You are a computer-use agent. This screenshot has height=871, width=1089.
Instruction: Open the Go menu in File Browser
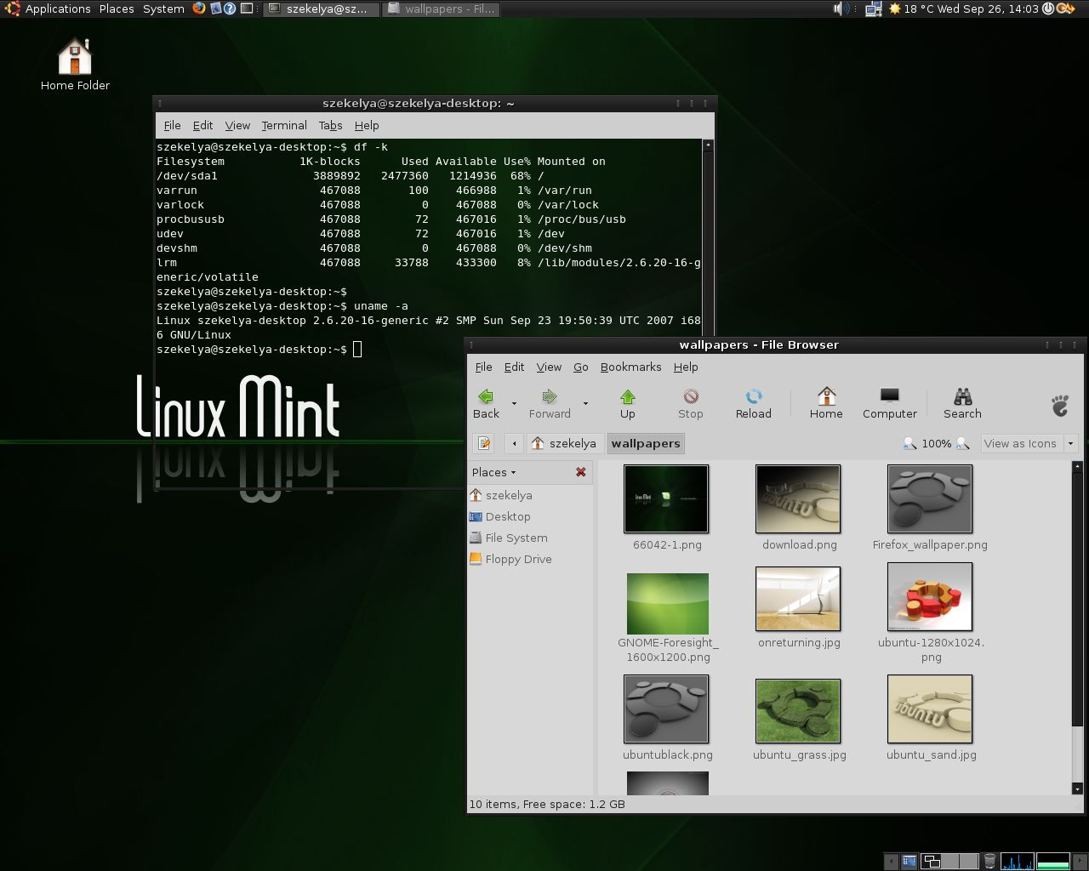581,367
